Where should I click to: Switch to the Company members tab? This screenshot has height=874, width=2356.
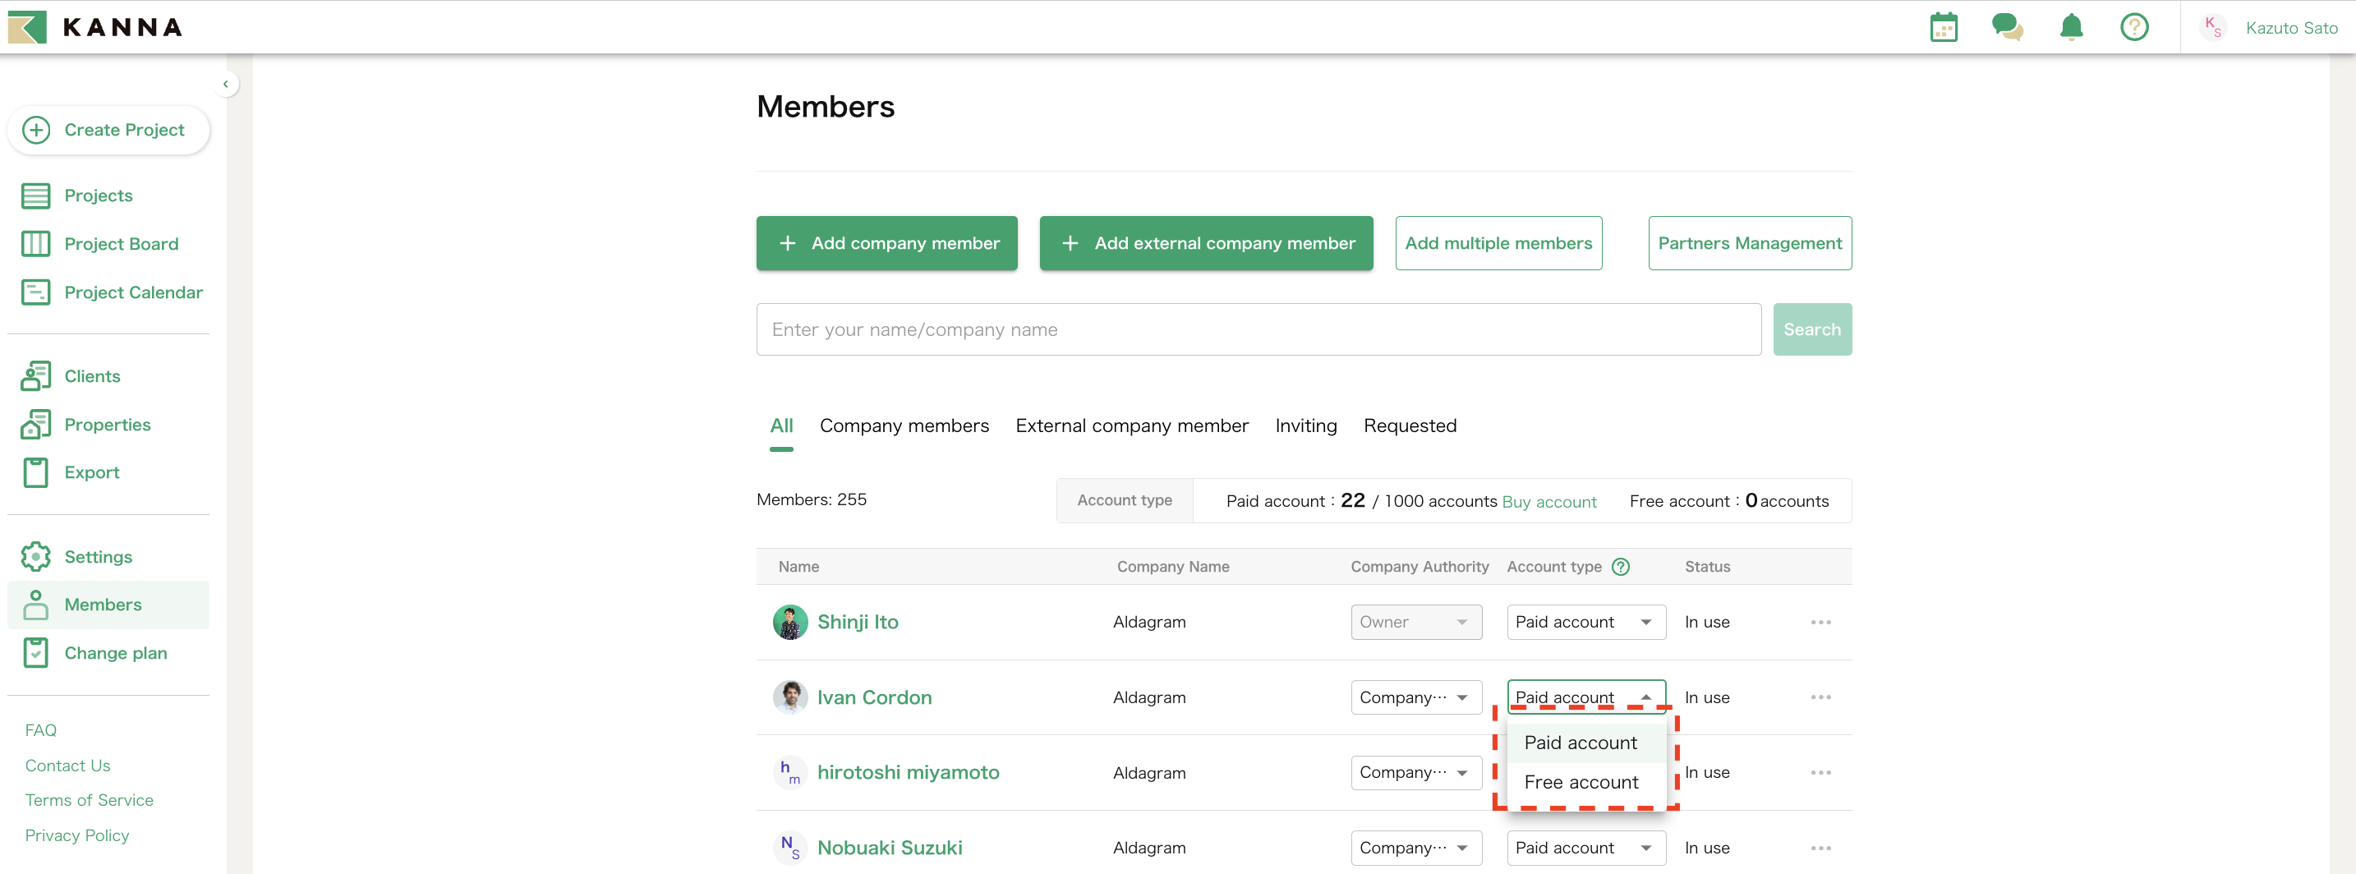pyautogui.click(x=904, y=426)
